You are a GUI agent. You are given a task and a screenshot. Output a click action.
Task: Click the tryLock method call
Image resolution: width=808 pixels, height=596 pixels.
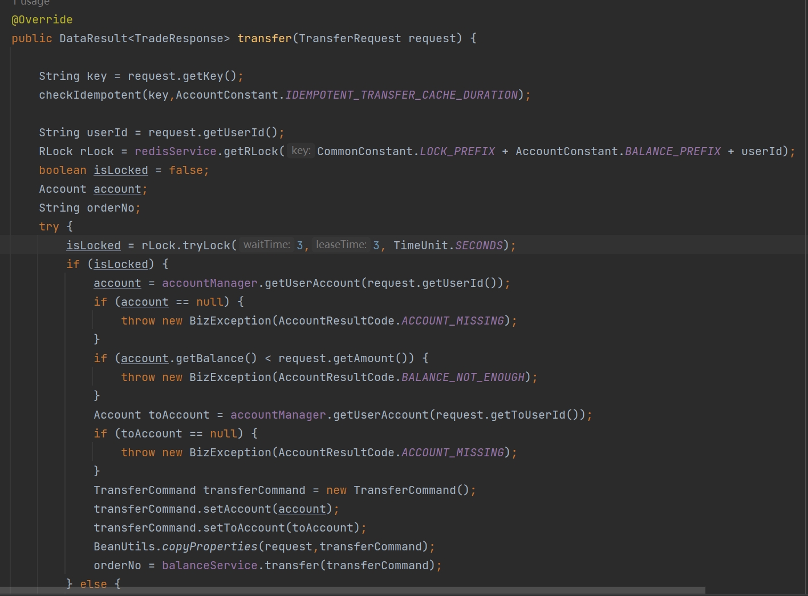tap(206, 246)
